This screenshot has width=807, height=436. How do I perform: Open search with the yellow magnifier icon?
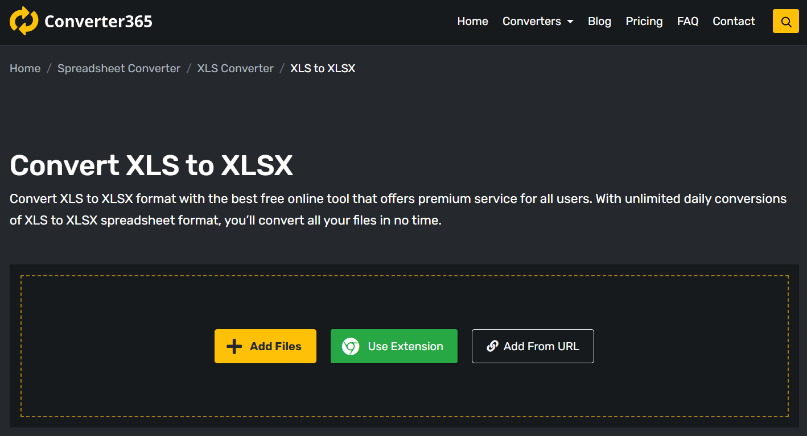786,22
